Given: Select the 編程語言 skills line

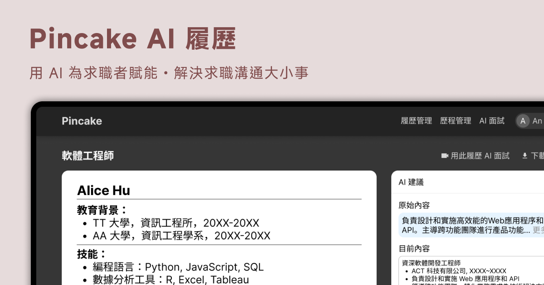Looking at the screenshot, I should click(x=178, y=267).
